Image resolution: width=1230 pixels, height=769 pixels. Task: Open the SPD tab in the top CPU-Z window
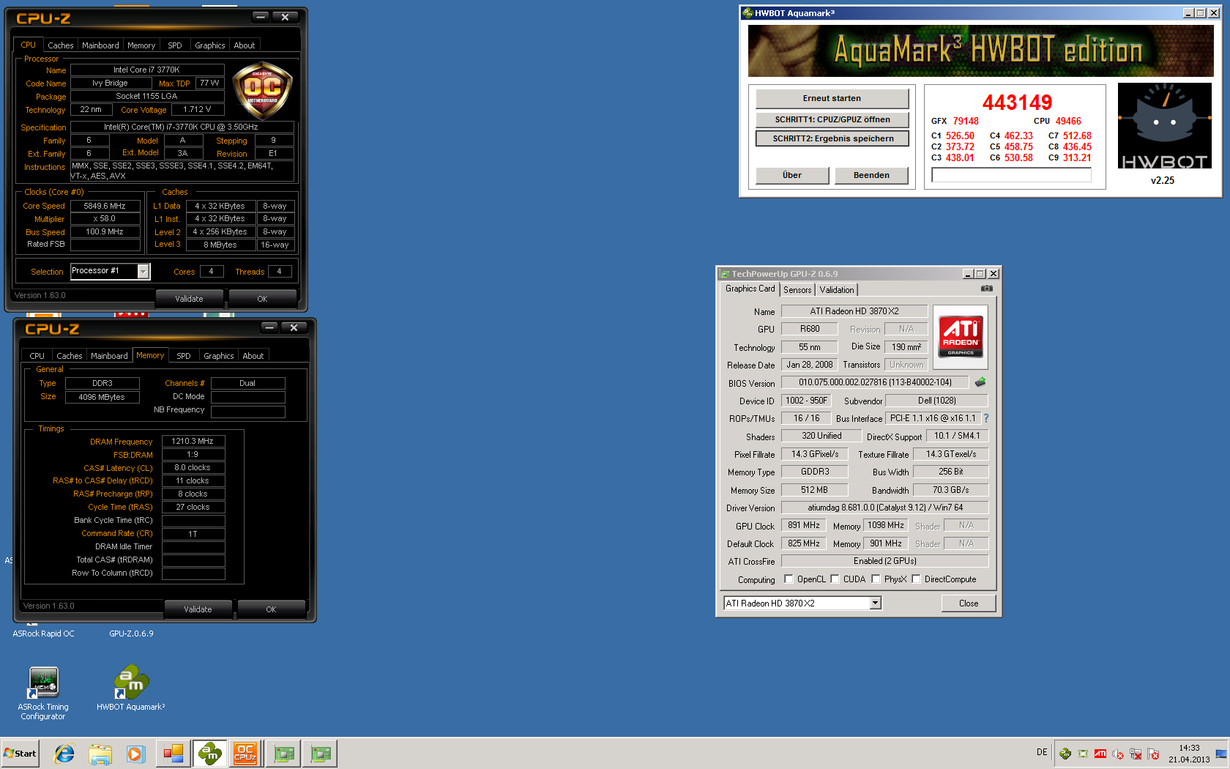pyautogui.click(x=175, y=45)
